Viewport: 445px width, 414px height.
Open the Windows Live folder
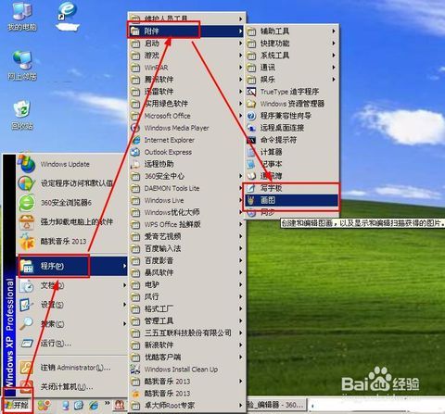(x=186, y=200)
